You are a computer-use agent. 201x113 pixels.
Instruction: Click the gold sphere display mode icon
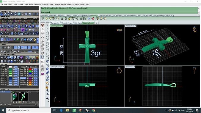coord(35,40)
